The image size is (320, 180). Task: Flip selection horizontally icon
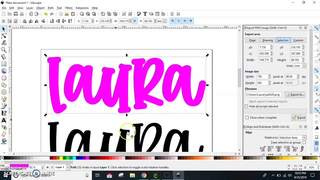tap(37, 21)
